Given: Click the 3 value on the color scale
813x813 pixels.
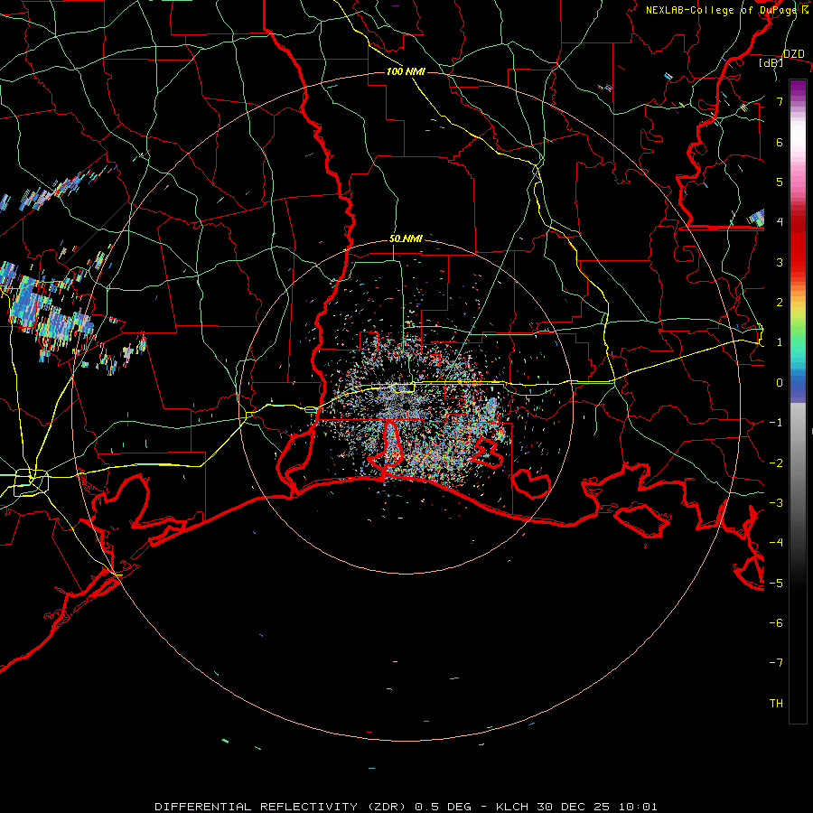Looking at the screenshot, I should click(780, 262).
